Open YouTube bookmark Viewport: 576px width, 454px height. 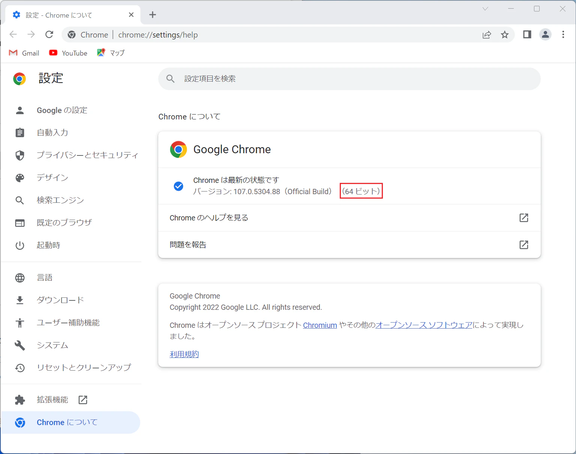[x=68, y=53]
